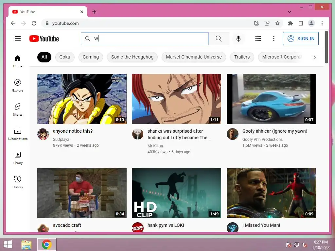
Task: Open 'I Missed You Man!' thumbnail
Action: (x=271, y=193)
